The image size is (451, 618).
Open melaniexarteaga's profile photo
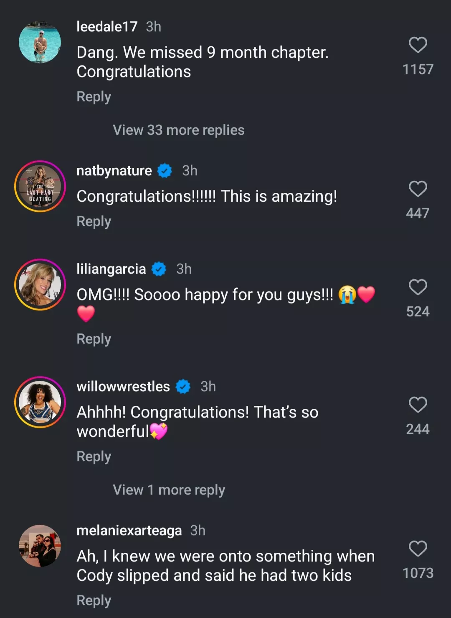(40, 546)
